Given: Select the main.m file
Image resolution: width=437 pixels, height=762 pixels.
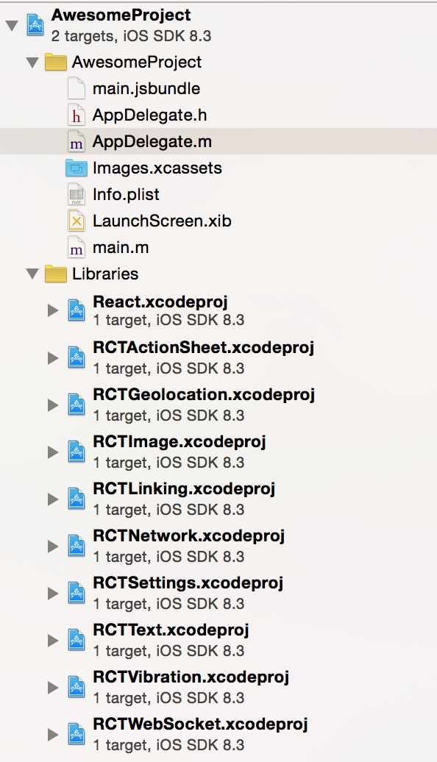Looking at the screenshot, I should point(120,248).
